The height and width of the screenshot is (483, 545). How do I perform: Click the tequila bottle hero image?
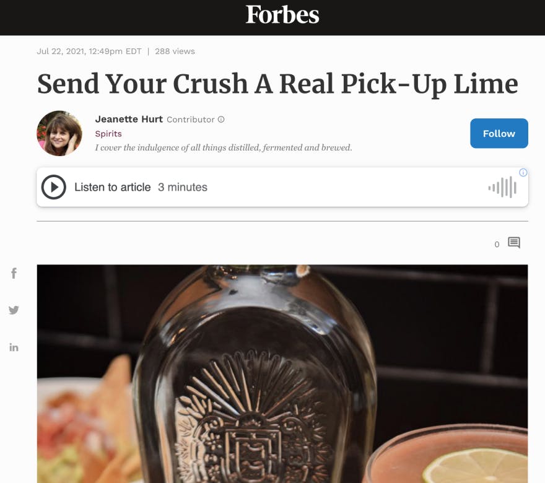pos(282,373)
